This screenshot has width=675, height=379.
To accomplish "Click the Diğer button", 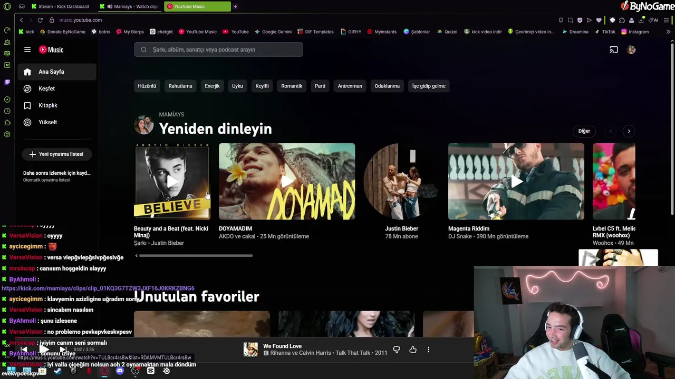I will (584, 131).
